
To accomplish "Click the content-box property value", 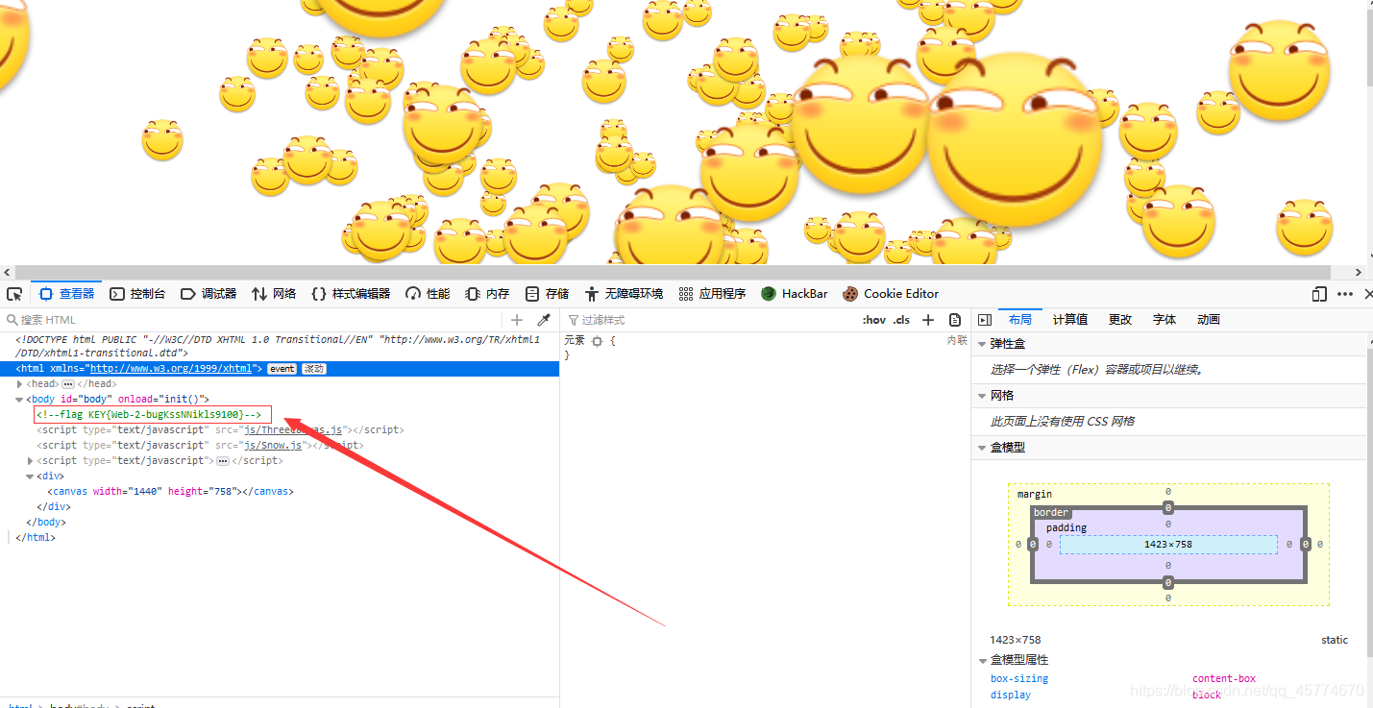I will click(x=1224, y=679).
